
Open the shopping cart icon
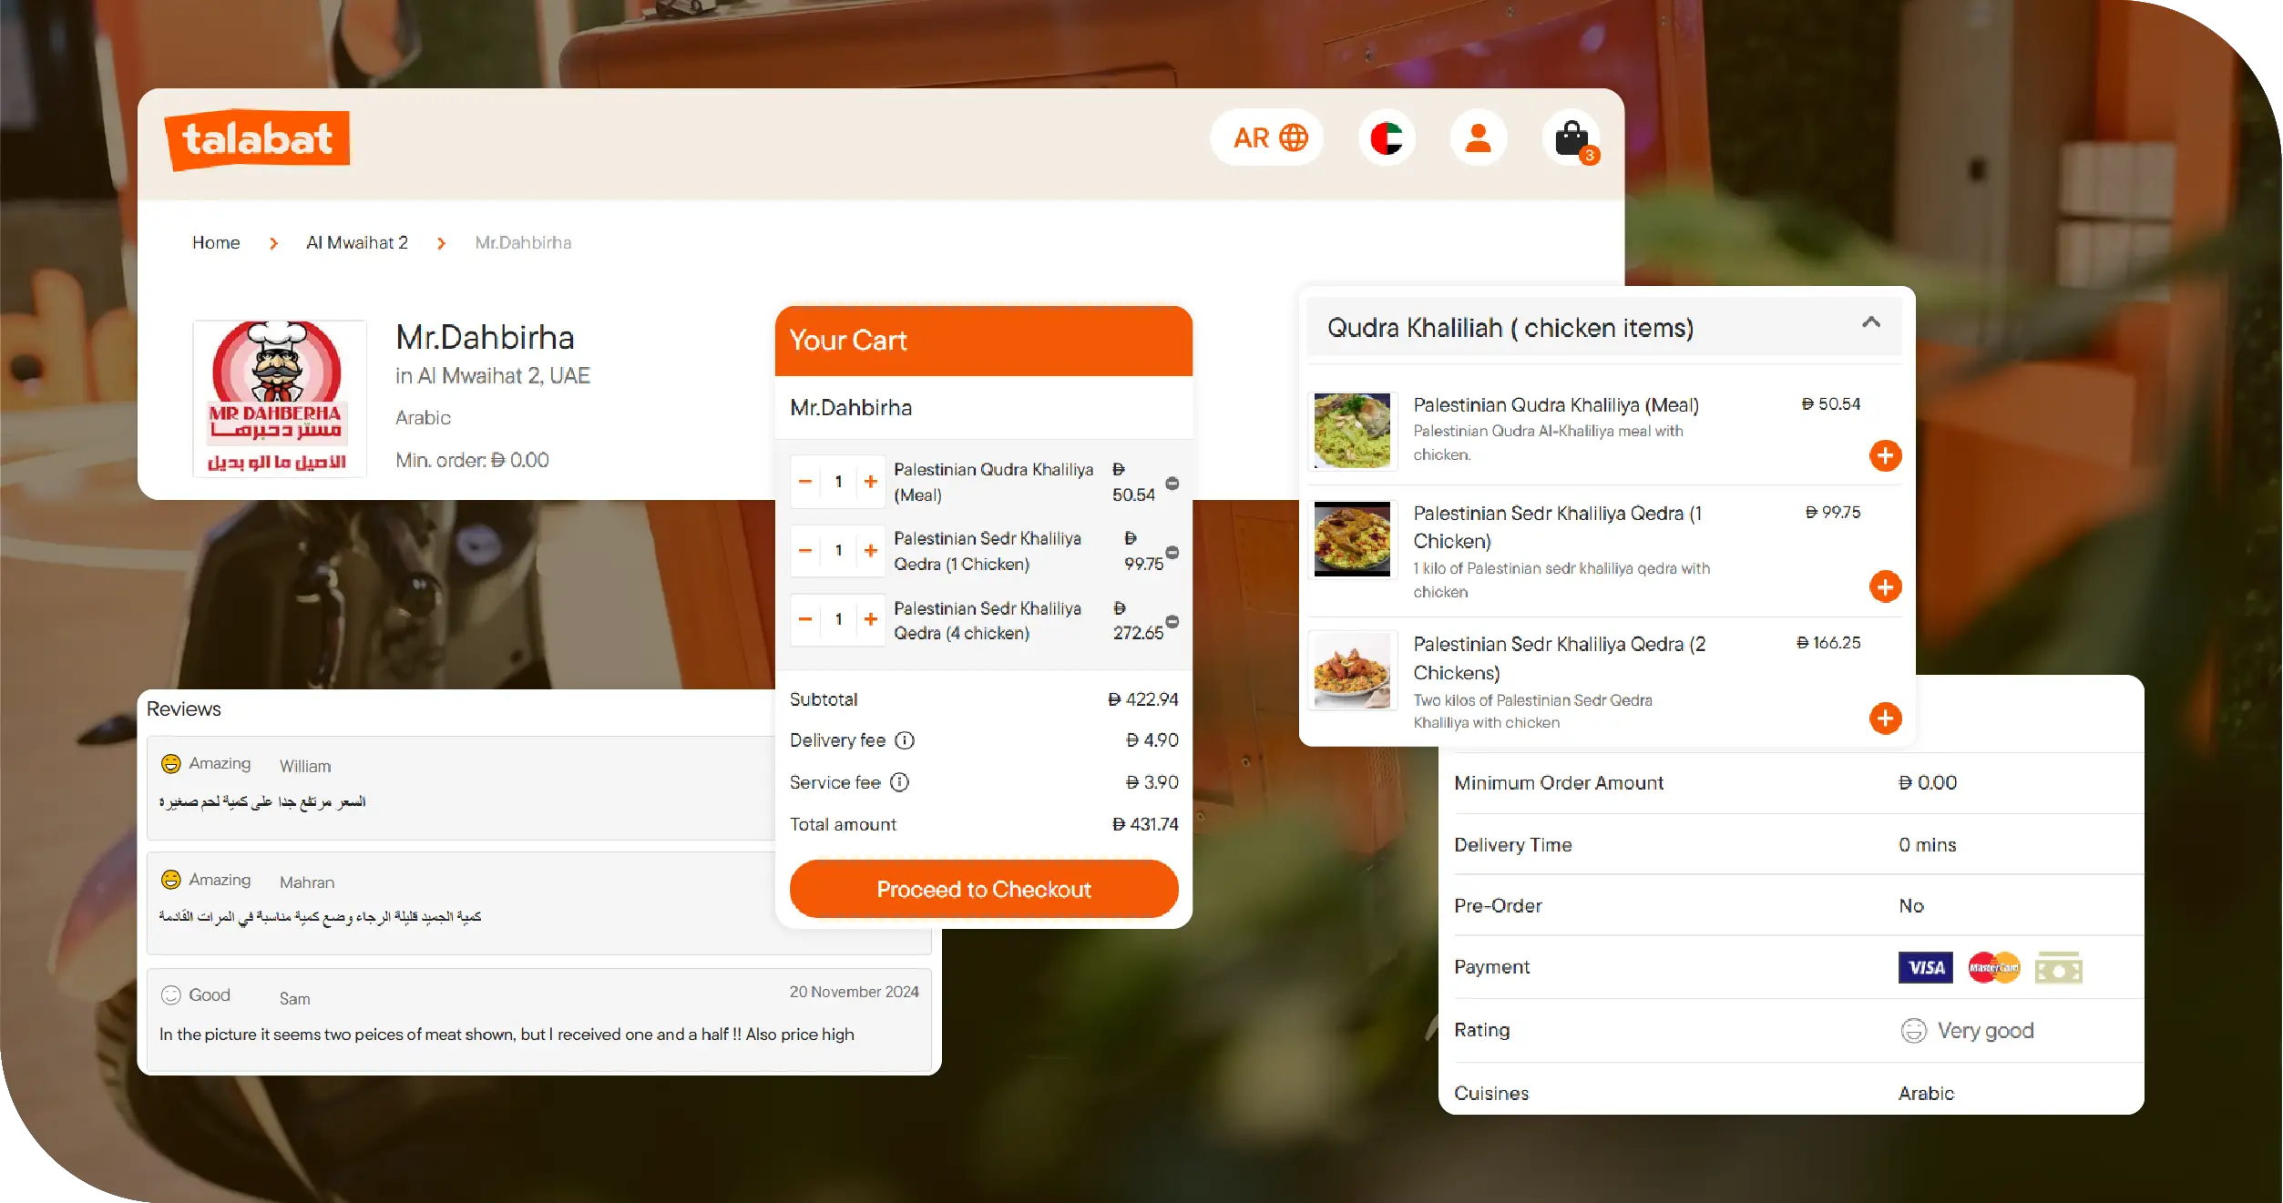(x=1571, y=138)
